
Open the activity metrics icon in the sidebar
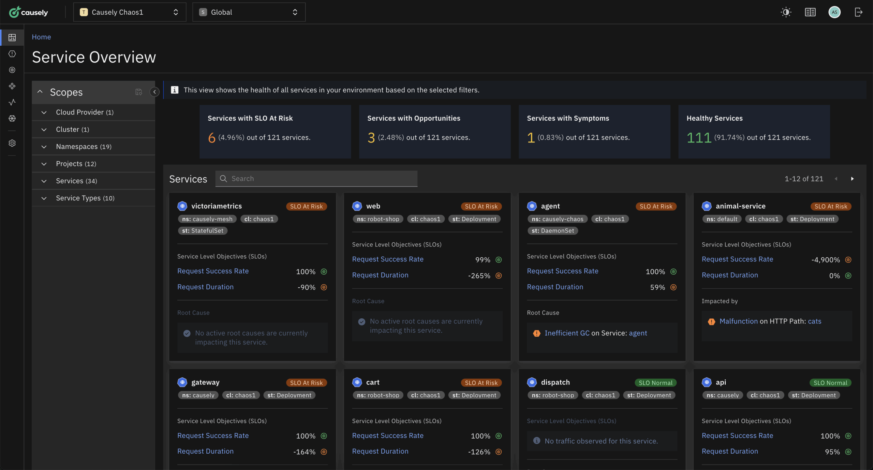(12, 102)
